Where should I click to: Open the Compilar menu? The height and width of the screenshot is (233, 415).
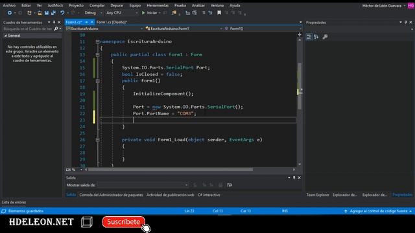point(97,5)
